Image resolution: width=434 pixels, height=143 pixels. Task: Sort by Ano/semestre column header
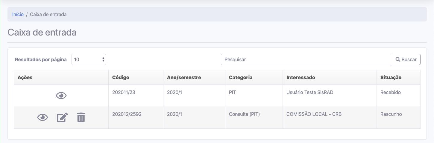coord(184,78)
